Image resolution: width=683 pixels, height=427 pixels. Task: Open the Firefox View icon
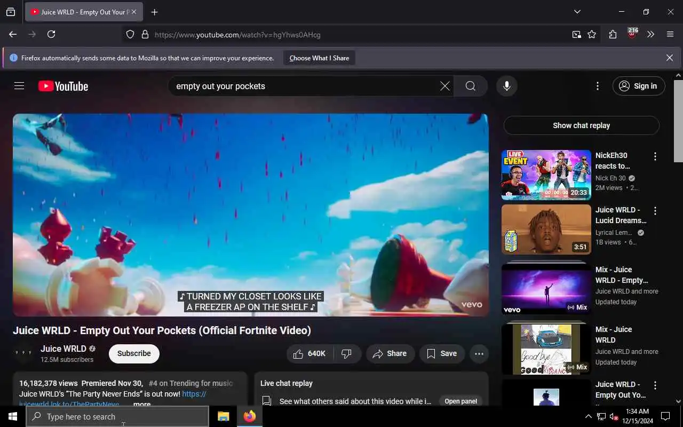(x=11, y=12)
